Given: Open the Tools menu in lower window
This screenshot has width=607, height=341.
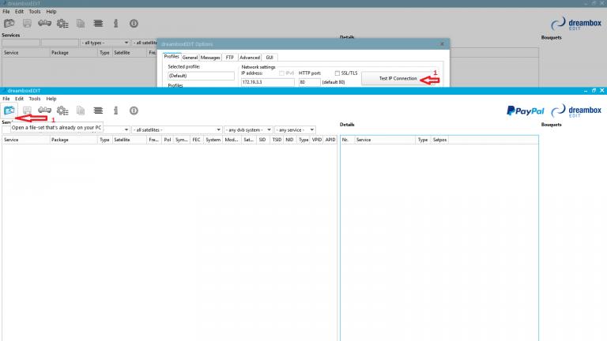Looking at the screenshot, I should point(34,99).
